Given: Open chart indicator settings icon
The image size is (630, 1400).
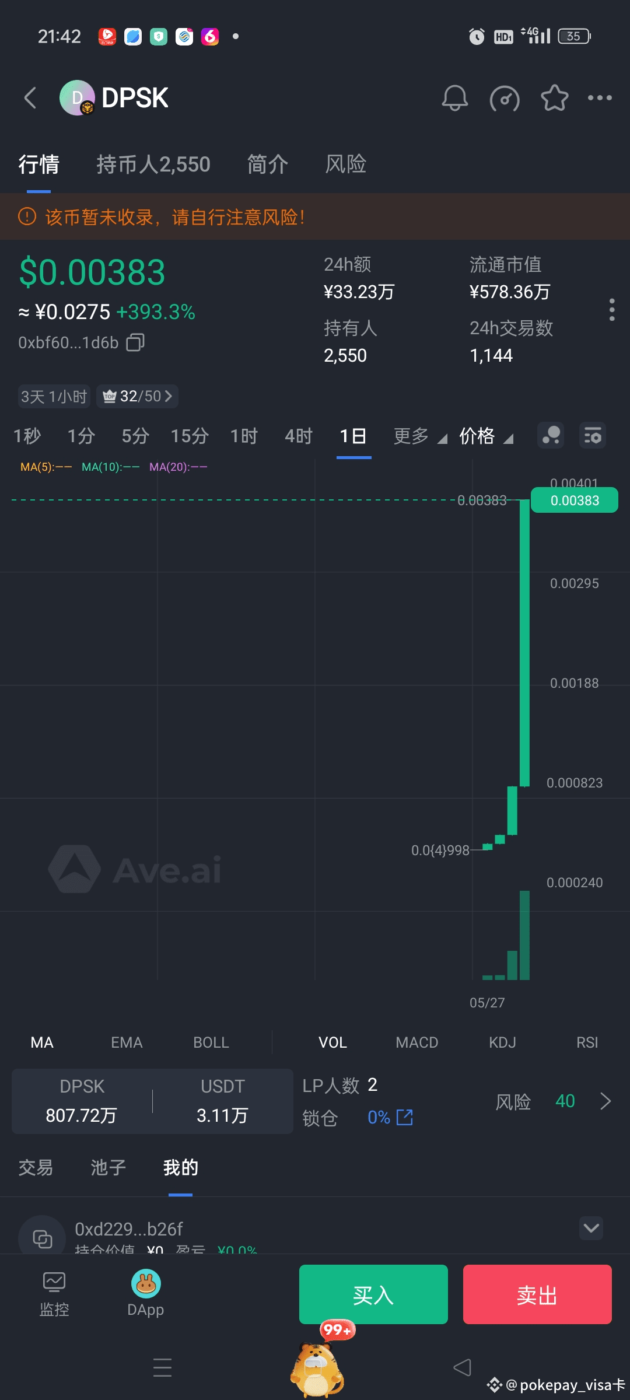Looking at the screenshot, I should tap(593, 436).
